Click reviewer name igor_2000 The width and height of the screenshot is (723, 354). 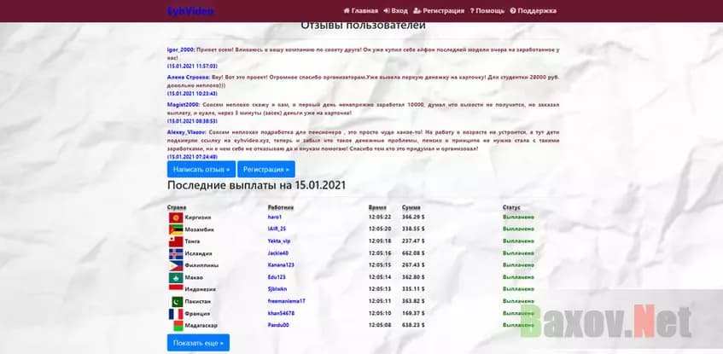181,49
